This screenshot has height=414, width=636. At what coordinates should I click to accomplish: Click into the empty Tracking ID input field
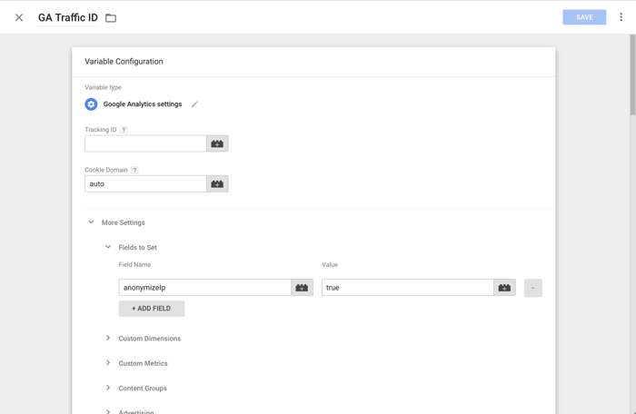click(145, 143)
